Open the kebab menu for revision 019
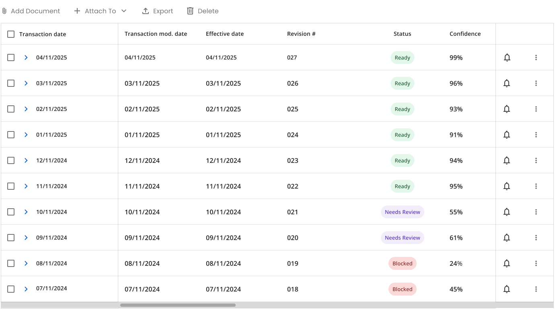The height and width of the screenshot is (312, 555). [x=536, y=263]
